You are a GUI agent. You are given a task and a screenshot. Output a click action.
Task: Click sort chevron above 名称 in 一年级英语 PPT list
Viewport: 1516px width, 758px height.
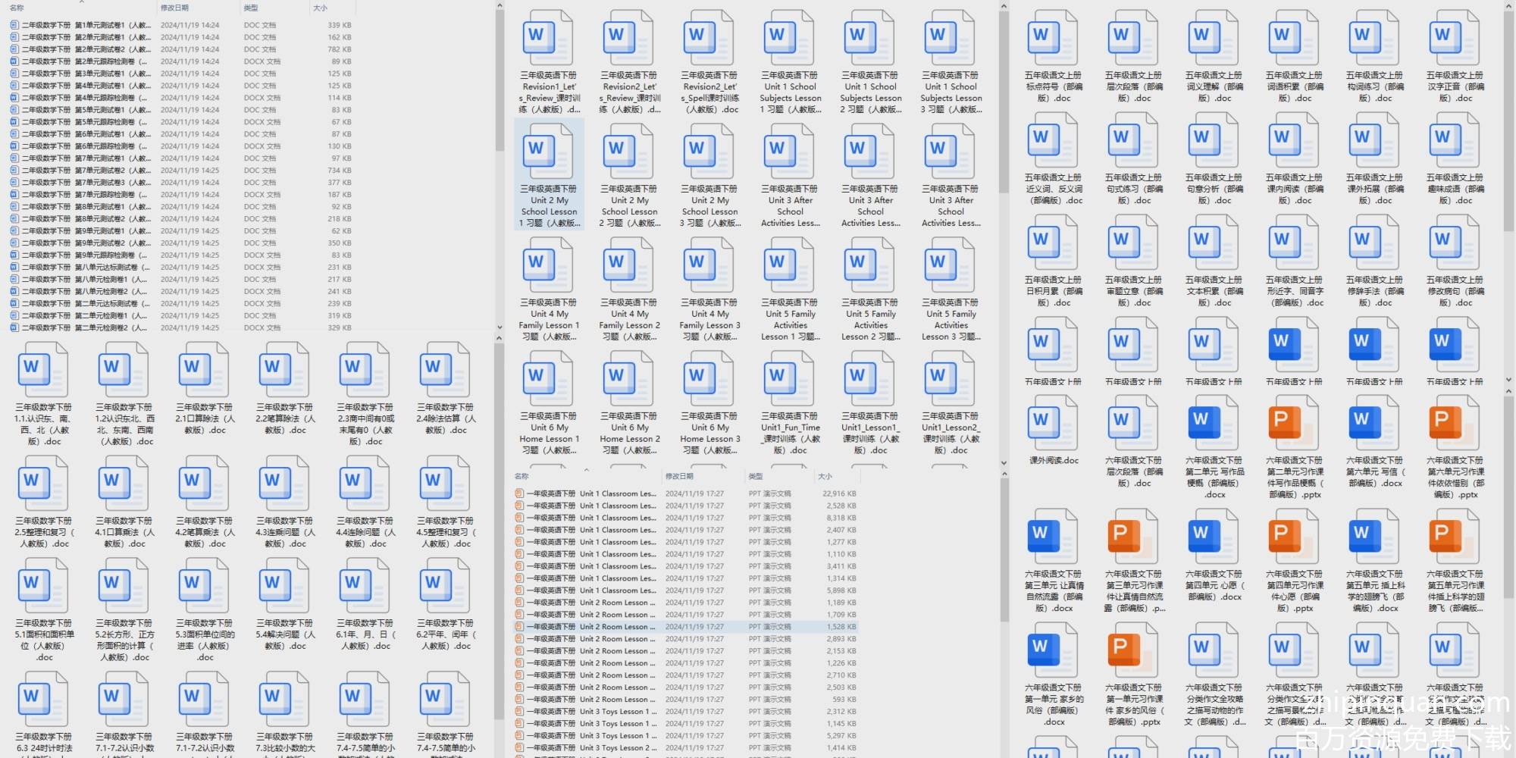pos(584,470)
